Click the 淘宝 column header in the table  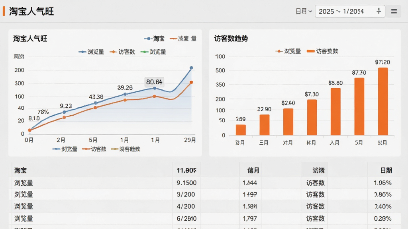pos(21,171)
